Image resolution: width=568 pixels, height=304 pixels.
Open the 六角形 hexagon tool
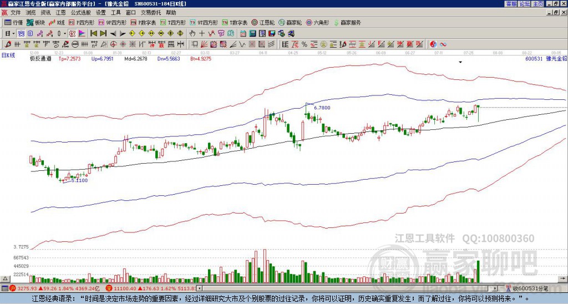(318, 22)
